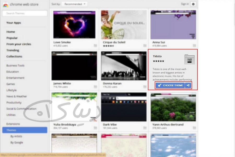Click the small icon on Donna Karan card
This screenshot has width=235, height=157.
145,87
